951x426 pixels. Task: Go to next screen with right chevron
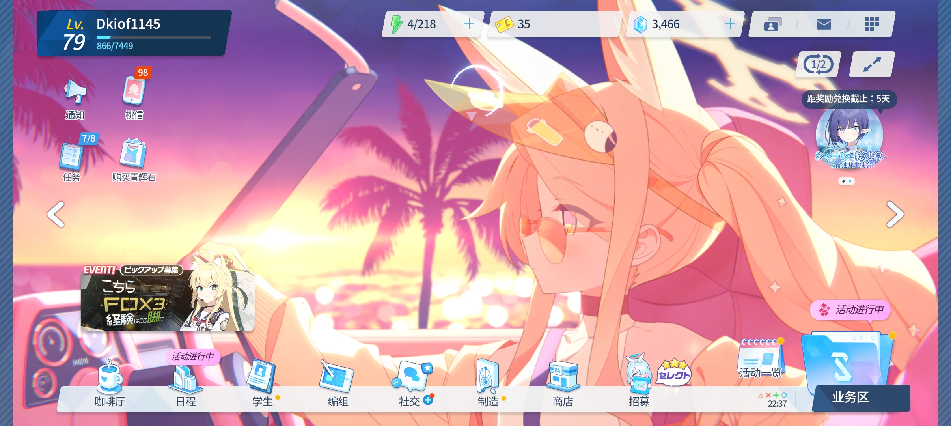coord(895,215)
